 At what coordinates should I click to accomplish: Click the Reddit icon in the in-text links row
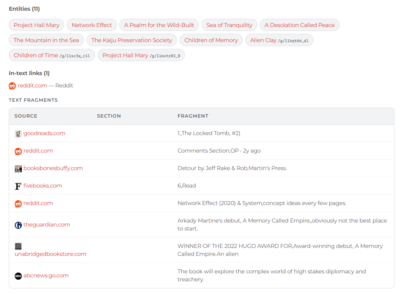coord(12,85)
